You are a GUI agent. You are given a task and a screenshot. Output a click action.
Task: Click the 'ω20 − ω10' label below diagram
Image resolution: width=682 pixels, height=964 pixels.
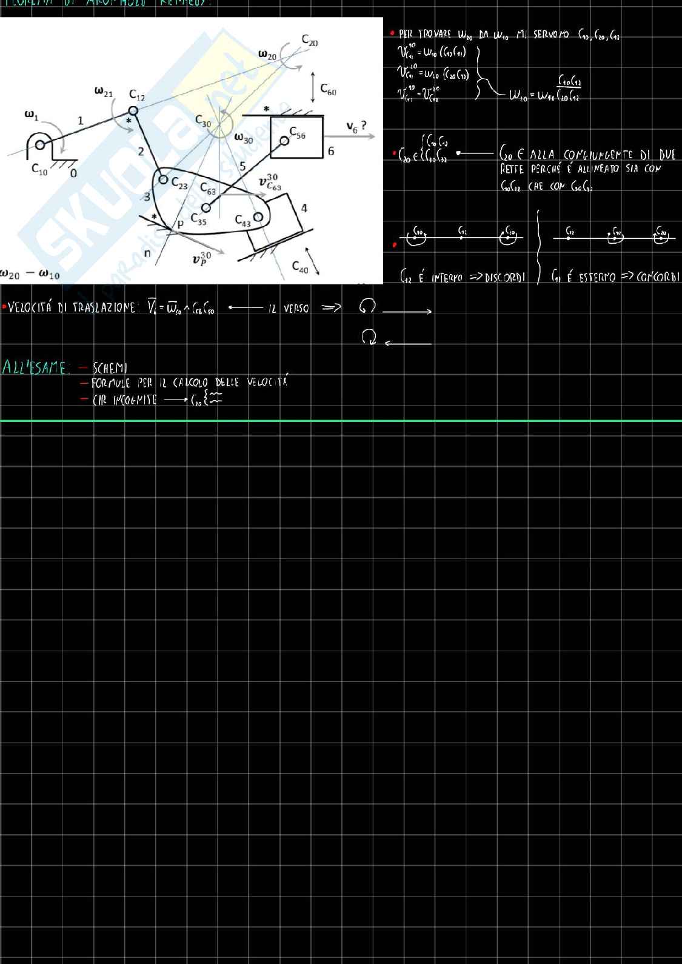pos(30,275)
